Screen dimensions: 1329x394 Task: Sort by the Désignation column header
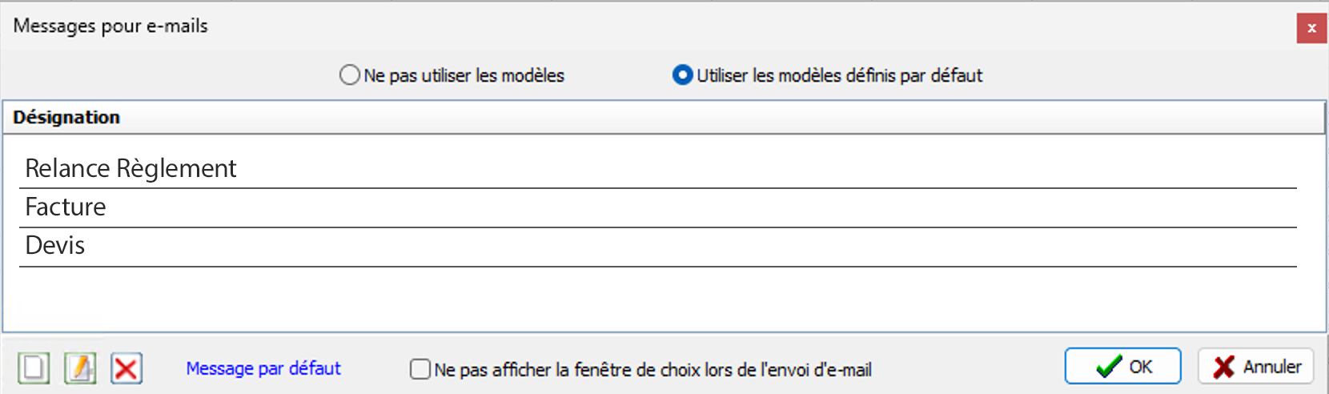pyautogui.click(x=664, y=117)
